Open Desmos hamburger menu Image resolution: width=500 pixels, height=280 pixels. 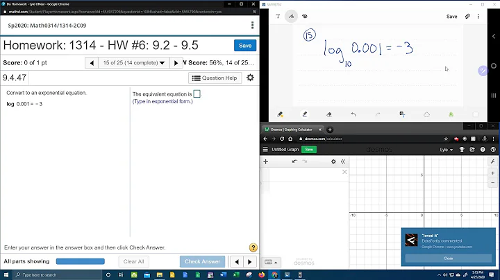(x=265, y=149)
